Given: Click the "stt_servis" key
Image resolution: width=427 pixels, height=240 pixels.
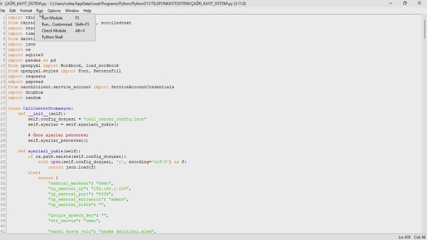Looking at the screenshot, I should (63, 221).
